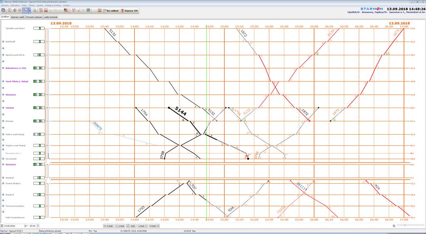Select train label 1754 near Náchod
Viewport: 426px width, 234px height.
click(144, 112)
